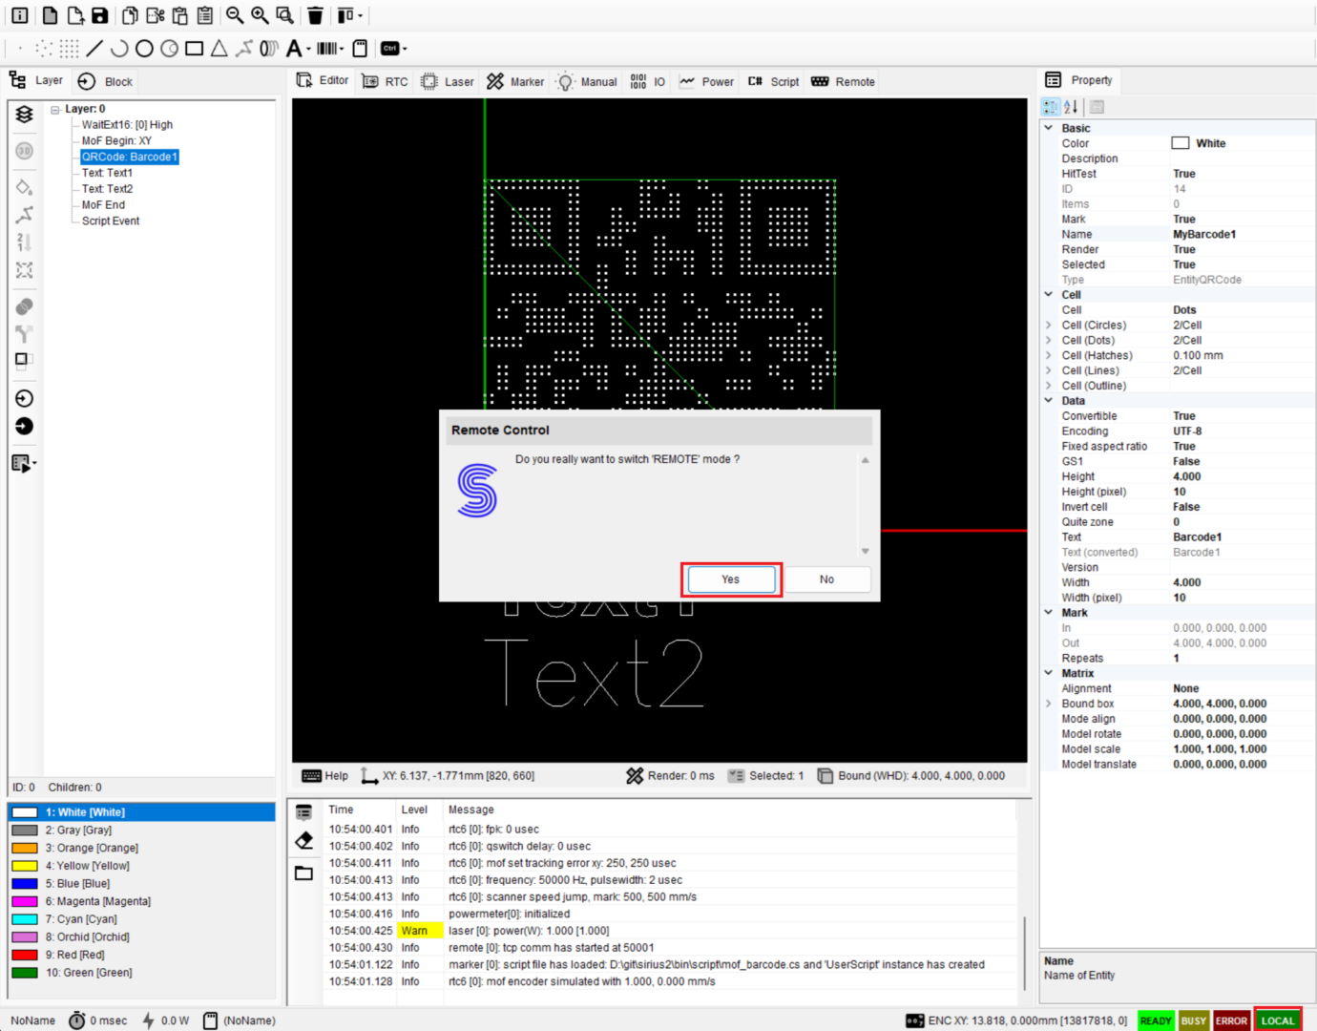Screen dimensions: 1317x1031
Task: Zoom out with the minus magnifier icon
Action: [x=235, y=15]
